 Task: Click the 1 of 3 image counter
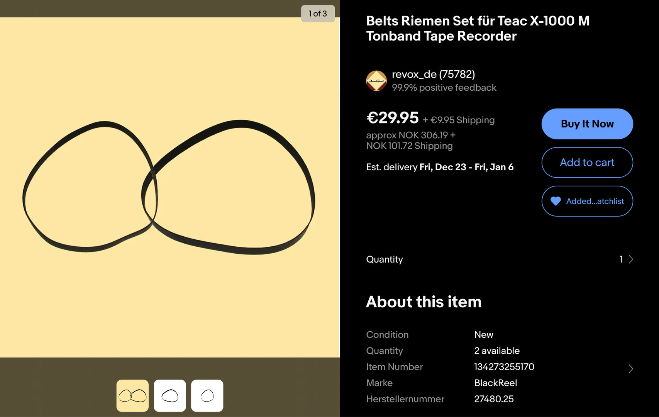(318, 14)
